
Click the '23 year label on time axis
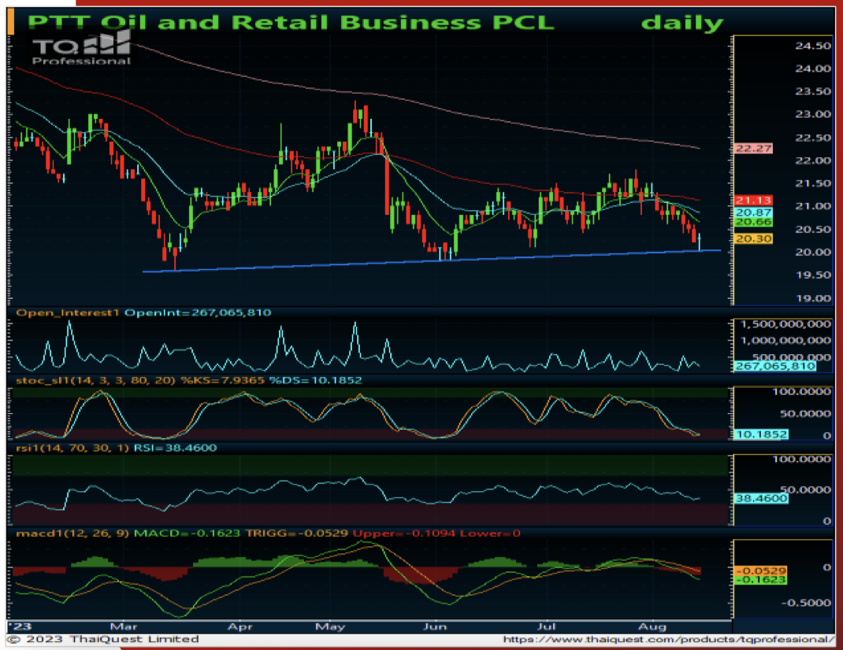click(21, 627)
